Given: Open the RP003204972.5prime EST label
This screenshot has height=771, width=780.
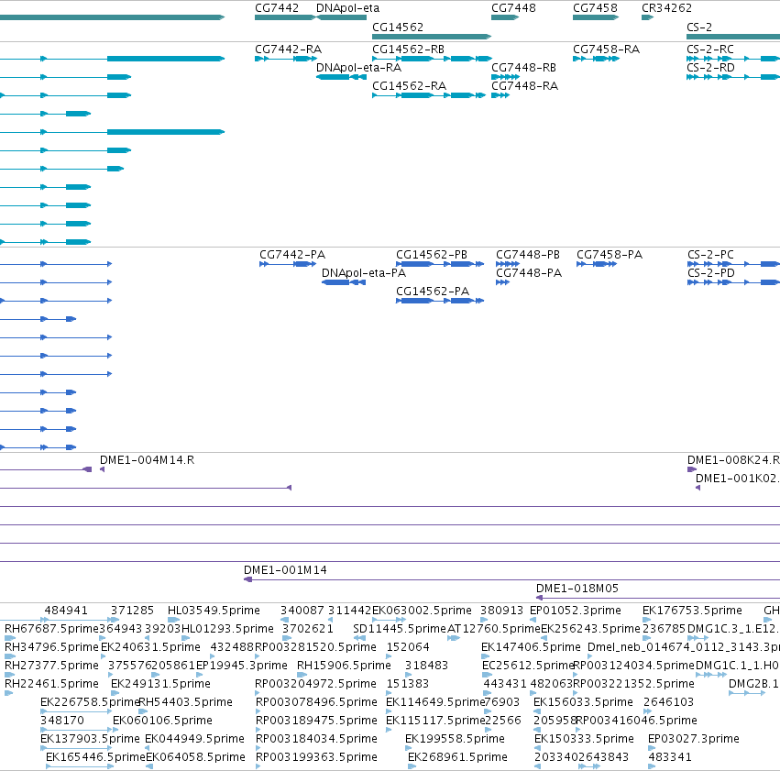Looking at the screenshot, I should [315, 684].
